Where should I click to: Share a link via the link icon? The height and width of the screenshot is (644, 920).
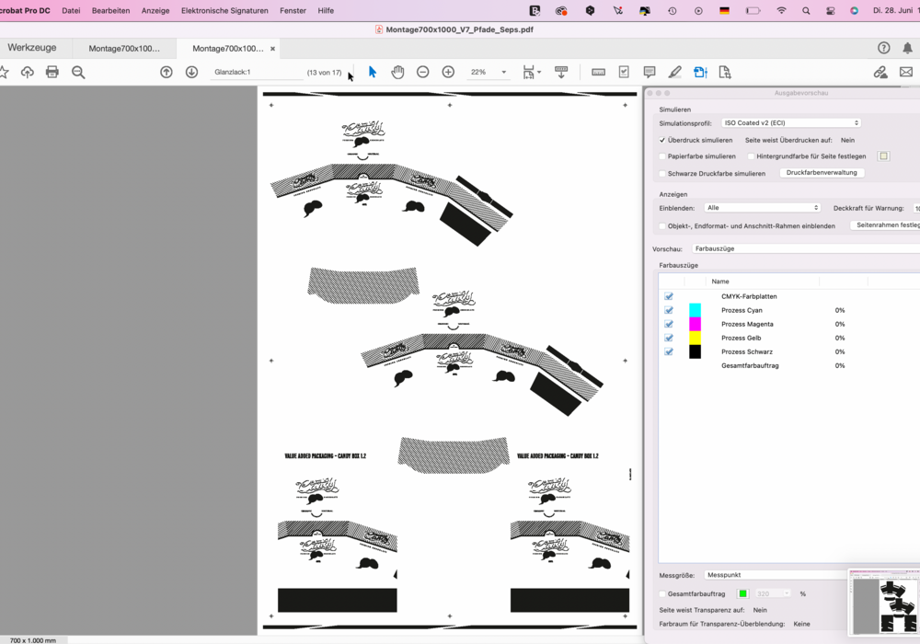[880, 72]
